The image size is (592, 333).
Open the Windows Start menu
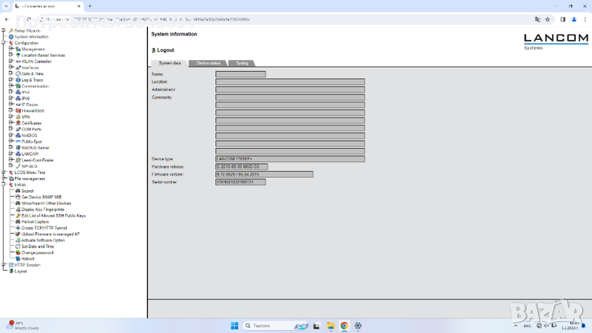(x=235, y=326)
